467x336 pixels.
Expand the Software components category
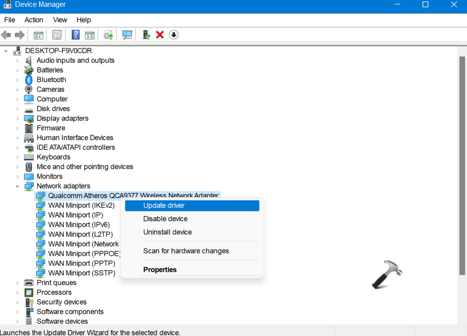[17, 312]
